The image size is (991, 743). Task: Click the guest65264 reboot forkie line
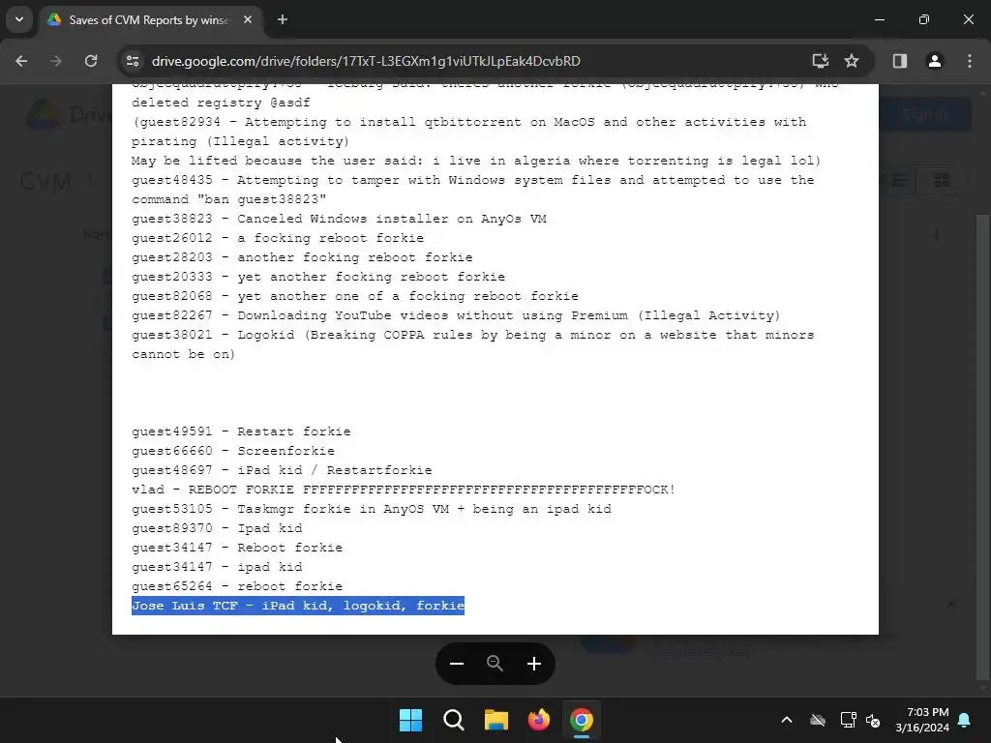[x=237, y=586]
